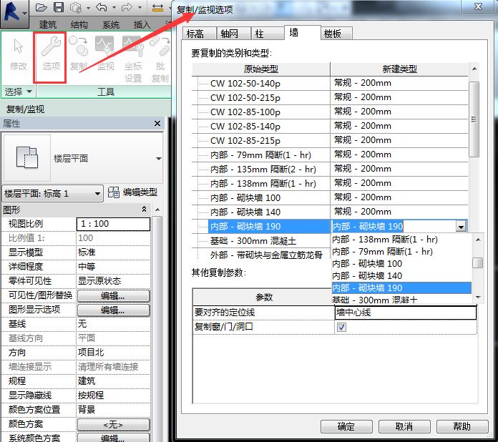Select 内部 - 砌块墙 100 in dropdown list
The height and width of the screenshot is (442, 498).
401,263
